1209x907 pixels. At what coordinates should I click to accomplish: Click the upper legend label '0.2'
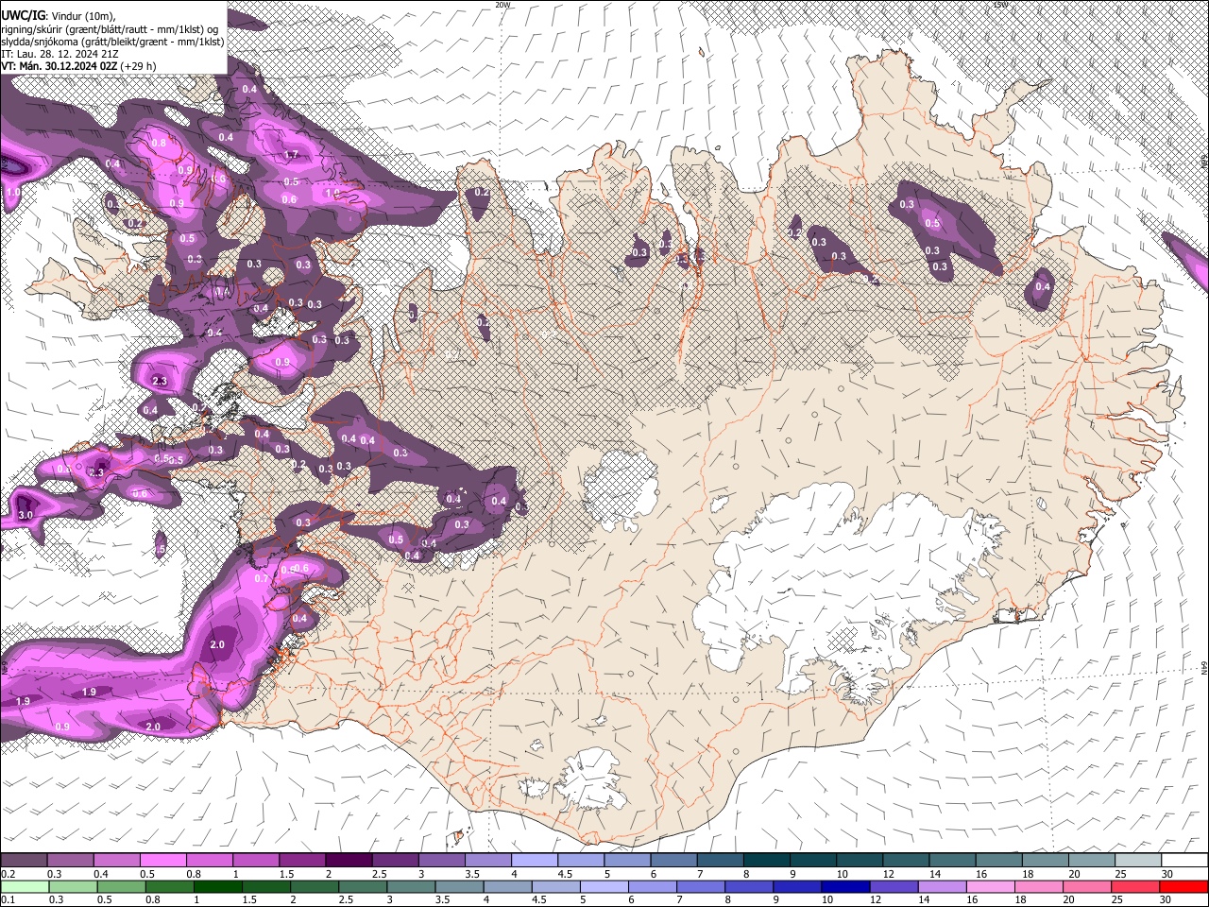8,874
